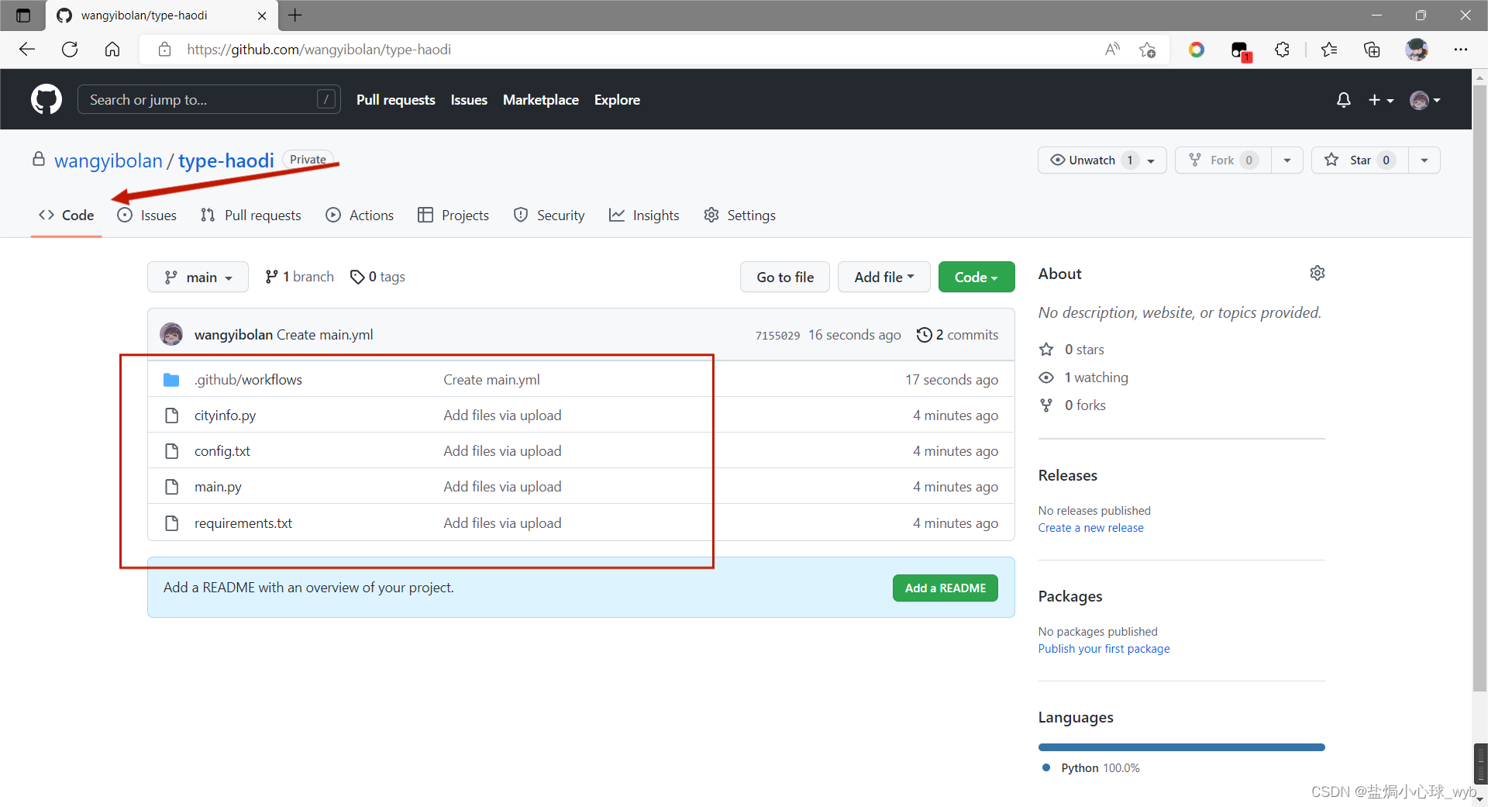
Task: Expand the Fork dropdown arrow
Action: [x=1287, y=160]
